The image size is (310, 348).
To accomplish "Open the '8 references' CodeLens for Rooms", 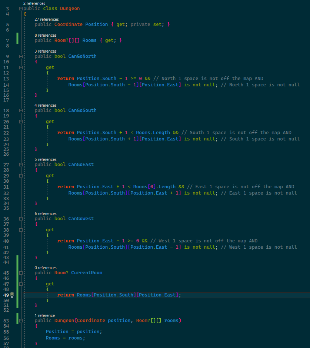I will 46,35.
